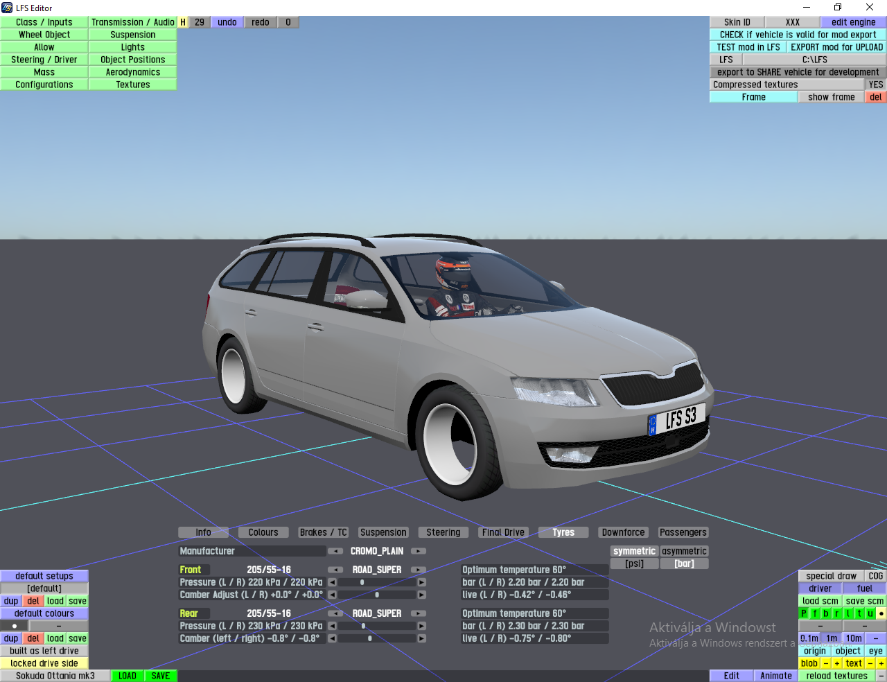Decrease rear tyre pressure with left arrow
887x682 pixels.
[x=333, y=626]
